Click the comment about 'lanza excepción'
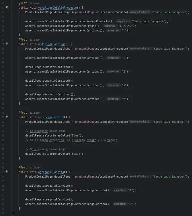192x216 pixels. [71, 140]
